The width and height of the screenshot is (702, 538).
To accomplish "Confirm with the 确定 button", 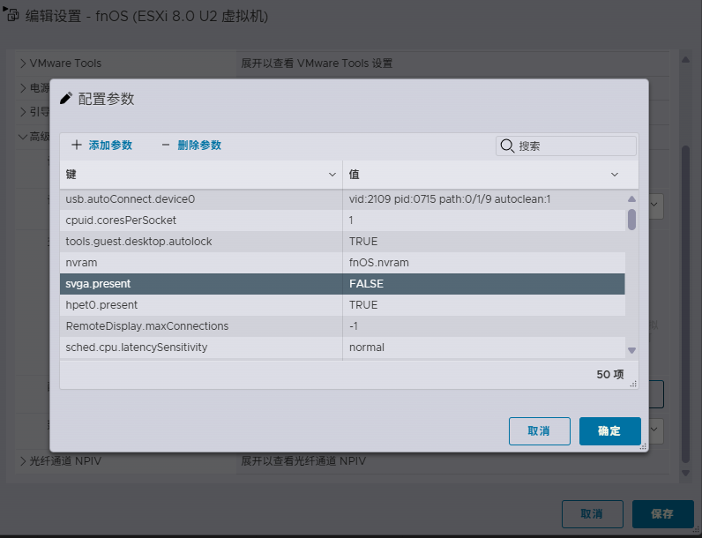I will click(x=609, y=431).
